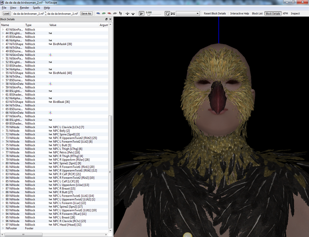
Task: Click Txt icon beside NPC Head [Head]
Action: [x=50, y=225]
